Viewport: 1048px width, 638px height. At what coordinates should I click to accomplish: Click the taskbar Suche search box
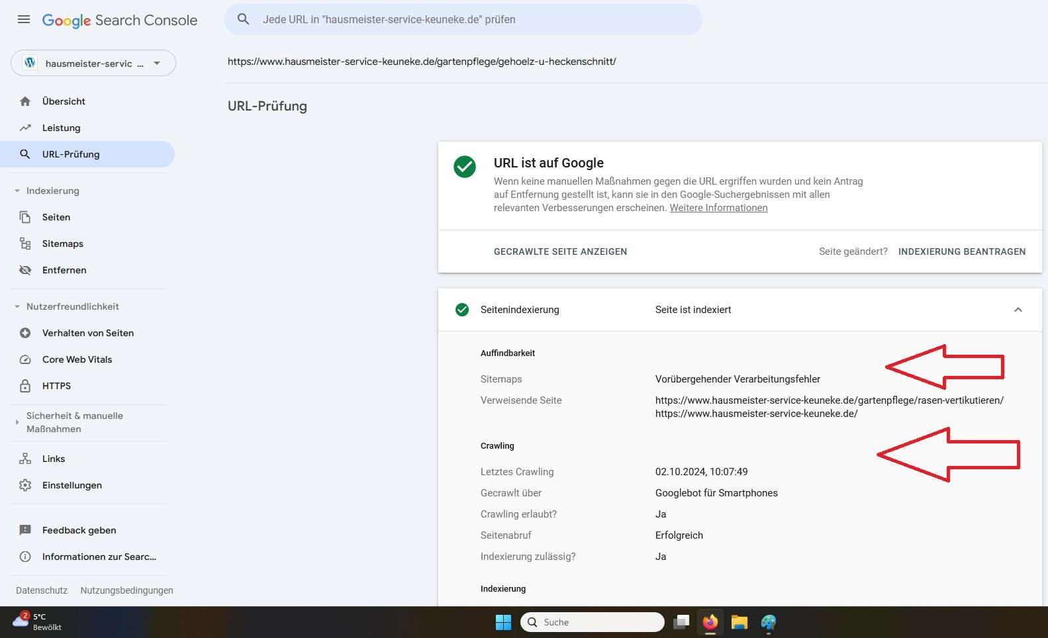pos(593,622)
